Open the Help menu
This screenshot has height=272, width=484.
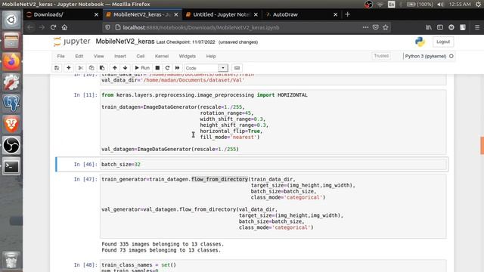pyautogui.click(x=211, y=56)
